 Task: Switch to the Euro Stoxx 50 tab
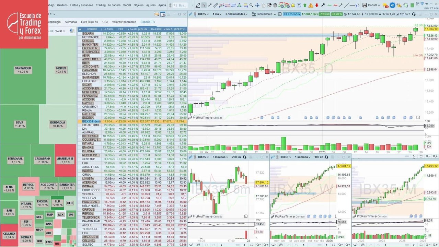point(89,22)
